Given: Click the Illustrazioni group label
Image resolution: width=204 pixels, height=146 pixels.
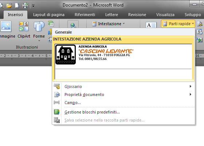Looking at the screenshot, I should click(27, 47).
